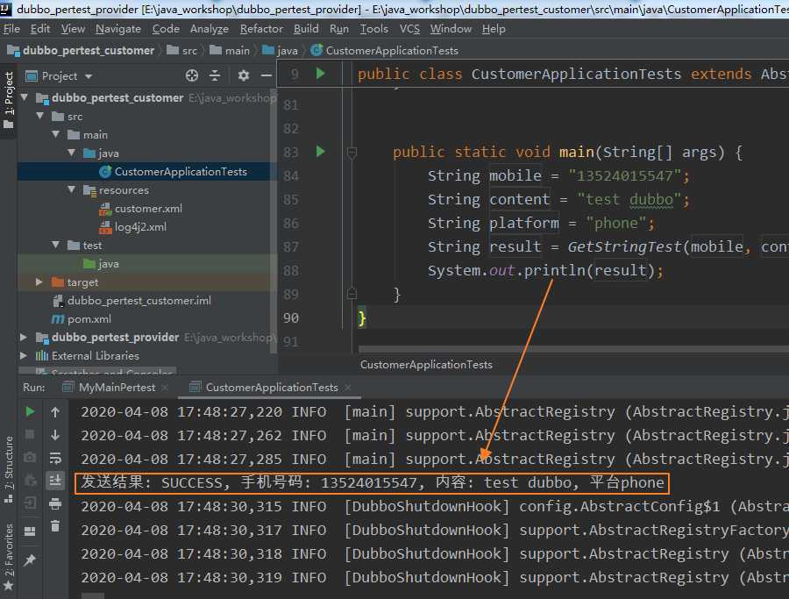
Task: Collapse fold marker at line 83
Action: tap(352, 152)
